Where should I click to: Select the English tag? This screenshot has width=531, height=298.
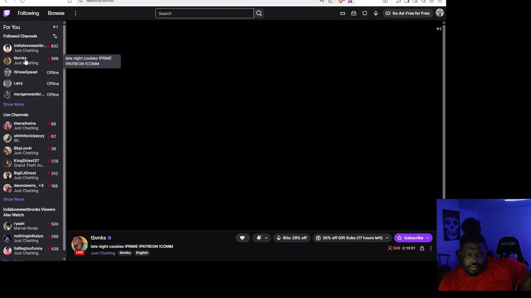tap(142, 252)
